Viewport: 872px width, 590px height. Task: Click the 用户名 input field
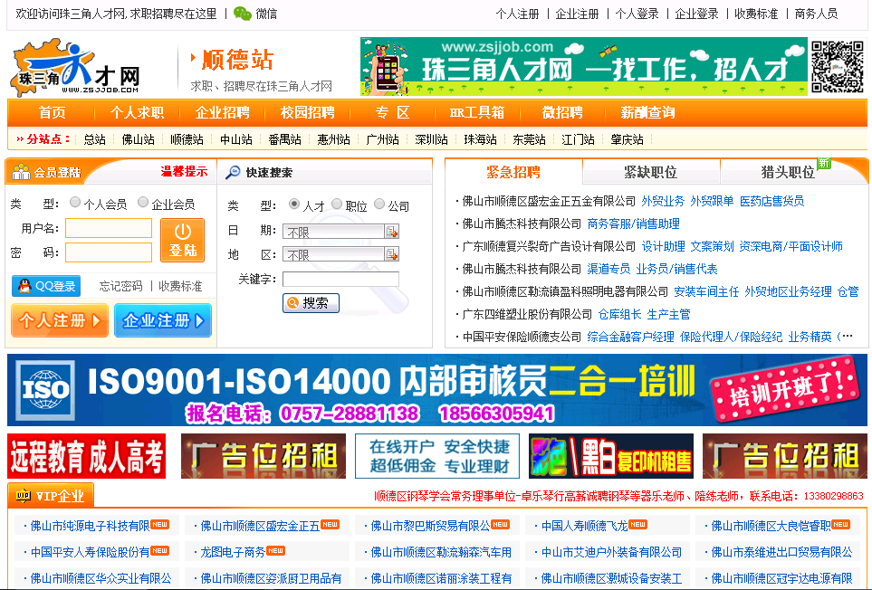pos(109,228)
